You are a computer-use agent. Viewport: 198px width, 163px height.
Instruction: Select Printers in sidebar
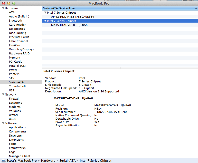(x=14, y=74)
